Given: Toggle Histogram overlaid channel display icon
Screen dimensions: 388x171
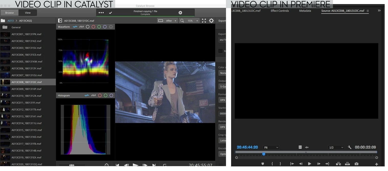Looking at the screenshot, I should tap(87, 95).
